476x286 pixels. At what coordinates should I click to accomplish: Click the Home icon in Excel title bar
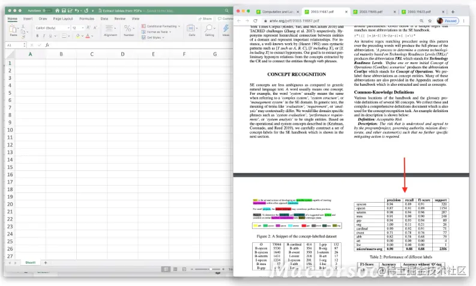point(57,11)
